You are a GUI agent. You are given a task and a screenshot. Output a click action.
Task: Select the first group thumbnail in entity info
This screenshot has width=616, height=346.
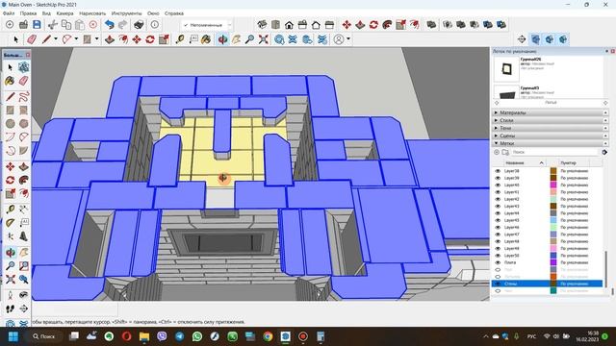[506, 69]
